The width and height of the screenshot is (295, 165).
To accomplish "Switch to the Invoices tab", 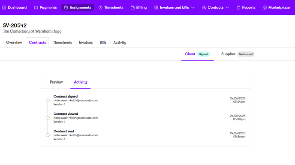I will [x=86, y=42].
